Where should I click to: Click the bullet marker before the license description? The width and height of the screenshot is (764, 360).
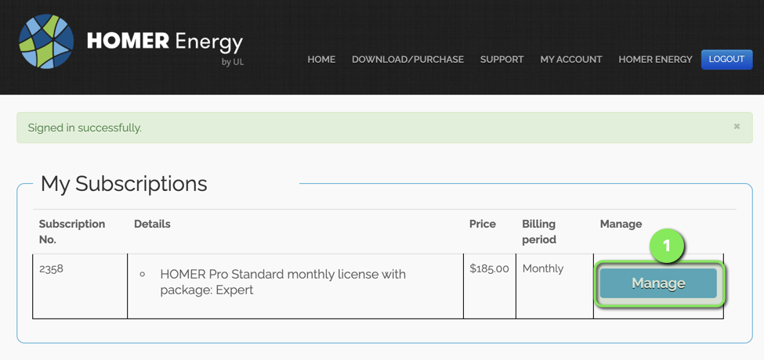(x=142, y=275)
